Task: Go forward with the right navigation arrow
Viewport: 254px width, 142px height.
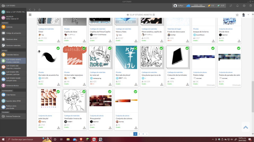Action: [34, 10]
